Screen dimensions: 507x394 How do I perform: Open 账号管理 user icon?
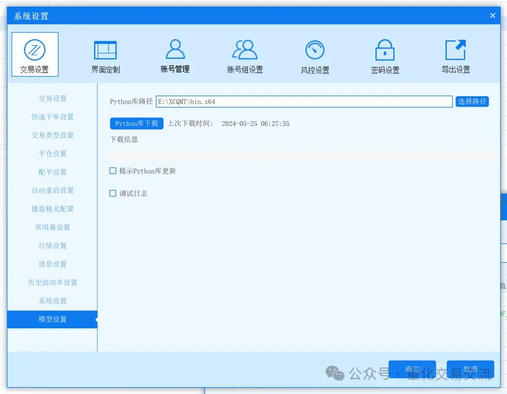175,49
